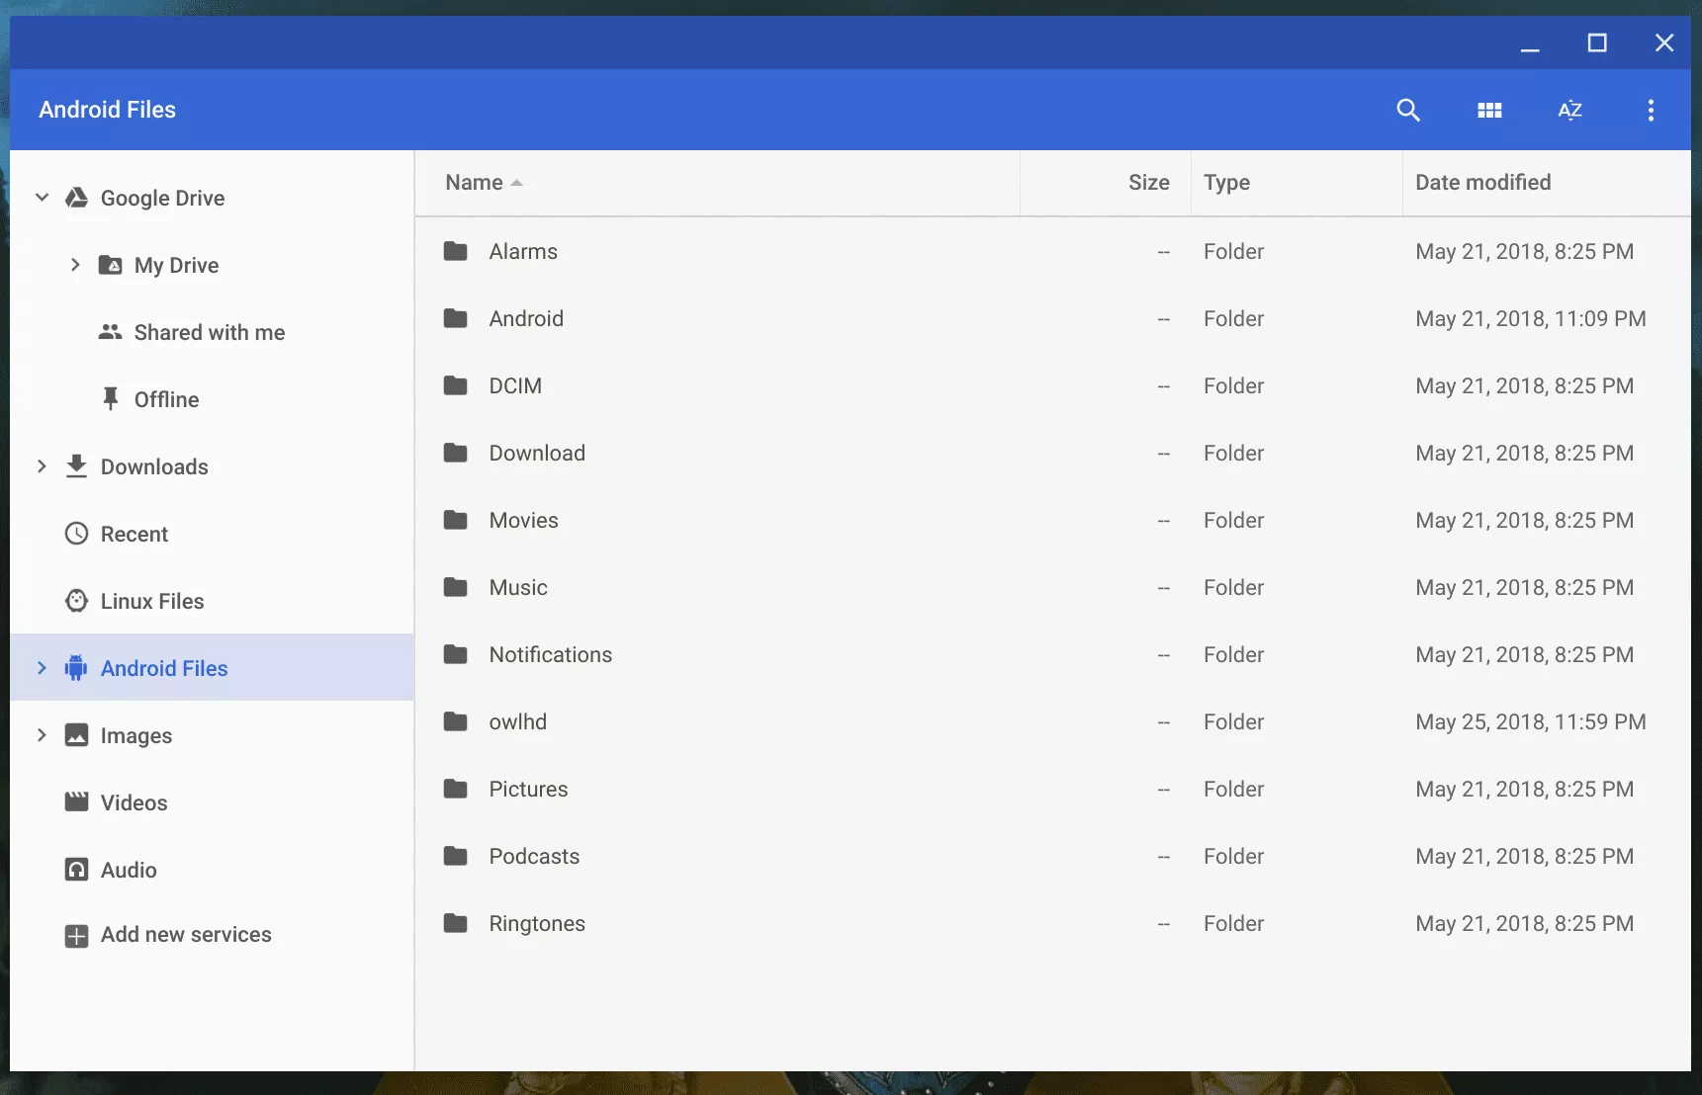1702x1095 pixels.
Task: Sort by the Name column header
Action: click(475, 183)
